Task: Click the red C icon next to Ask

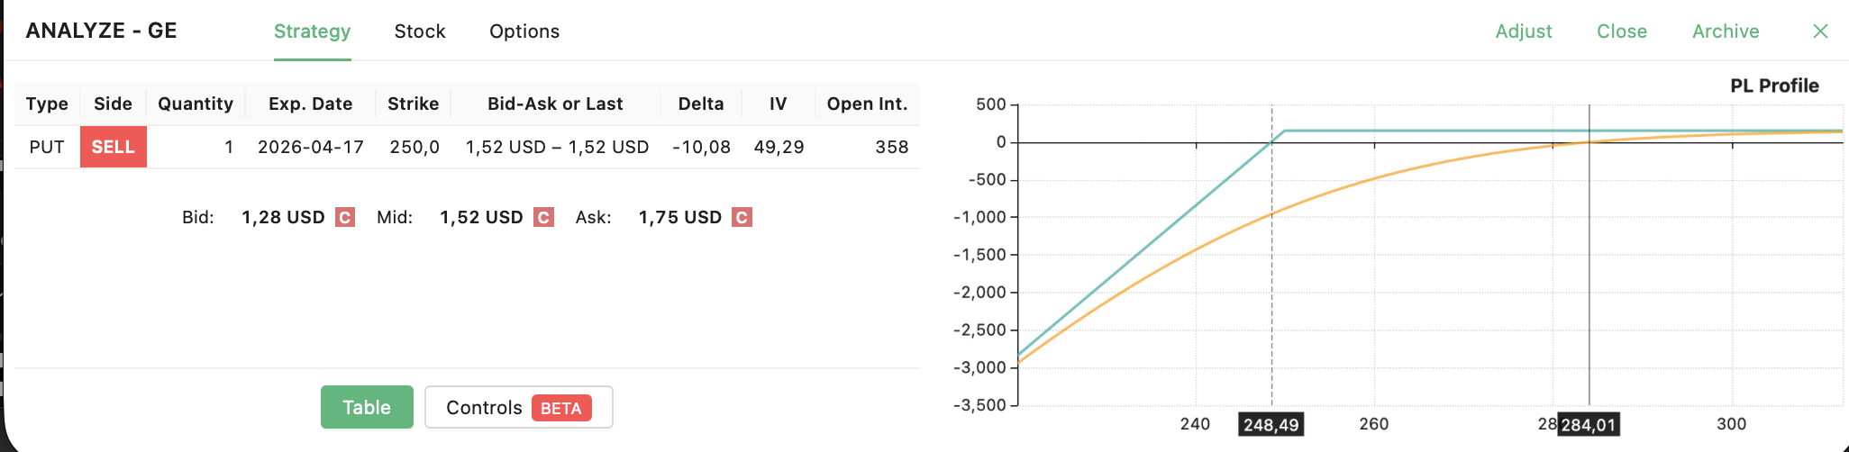Action: click(x=742, y=217)
